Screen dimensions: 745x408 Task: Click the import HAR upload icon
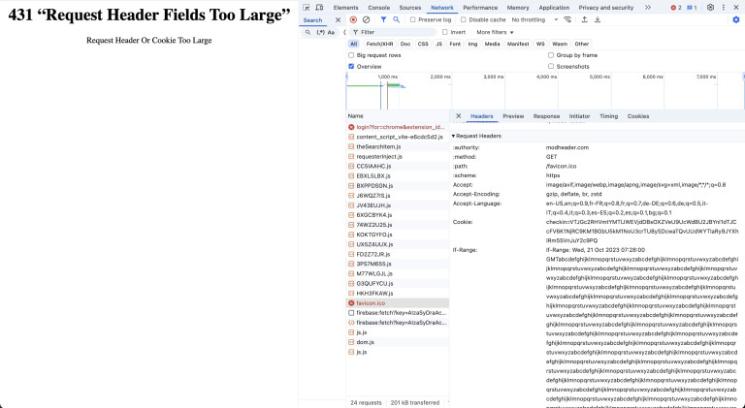pos(584,20)
